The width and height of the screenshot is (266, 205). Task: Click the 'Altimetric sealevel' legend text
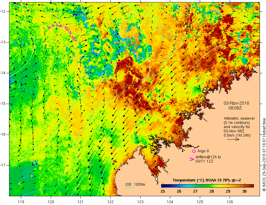[239, 118]
